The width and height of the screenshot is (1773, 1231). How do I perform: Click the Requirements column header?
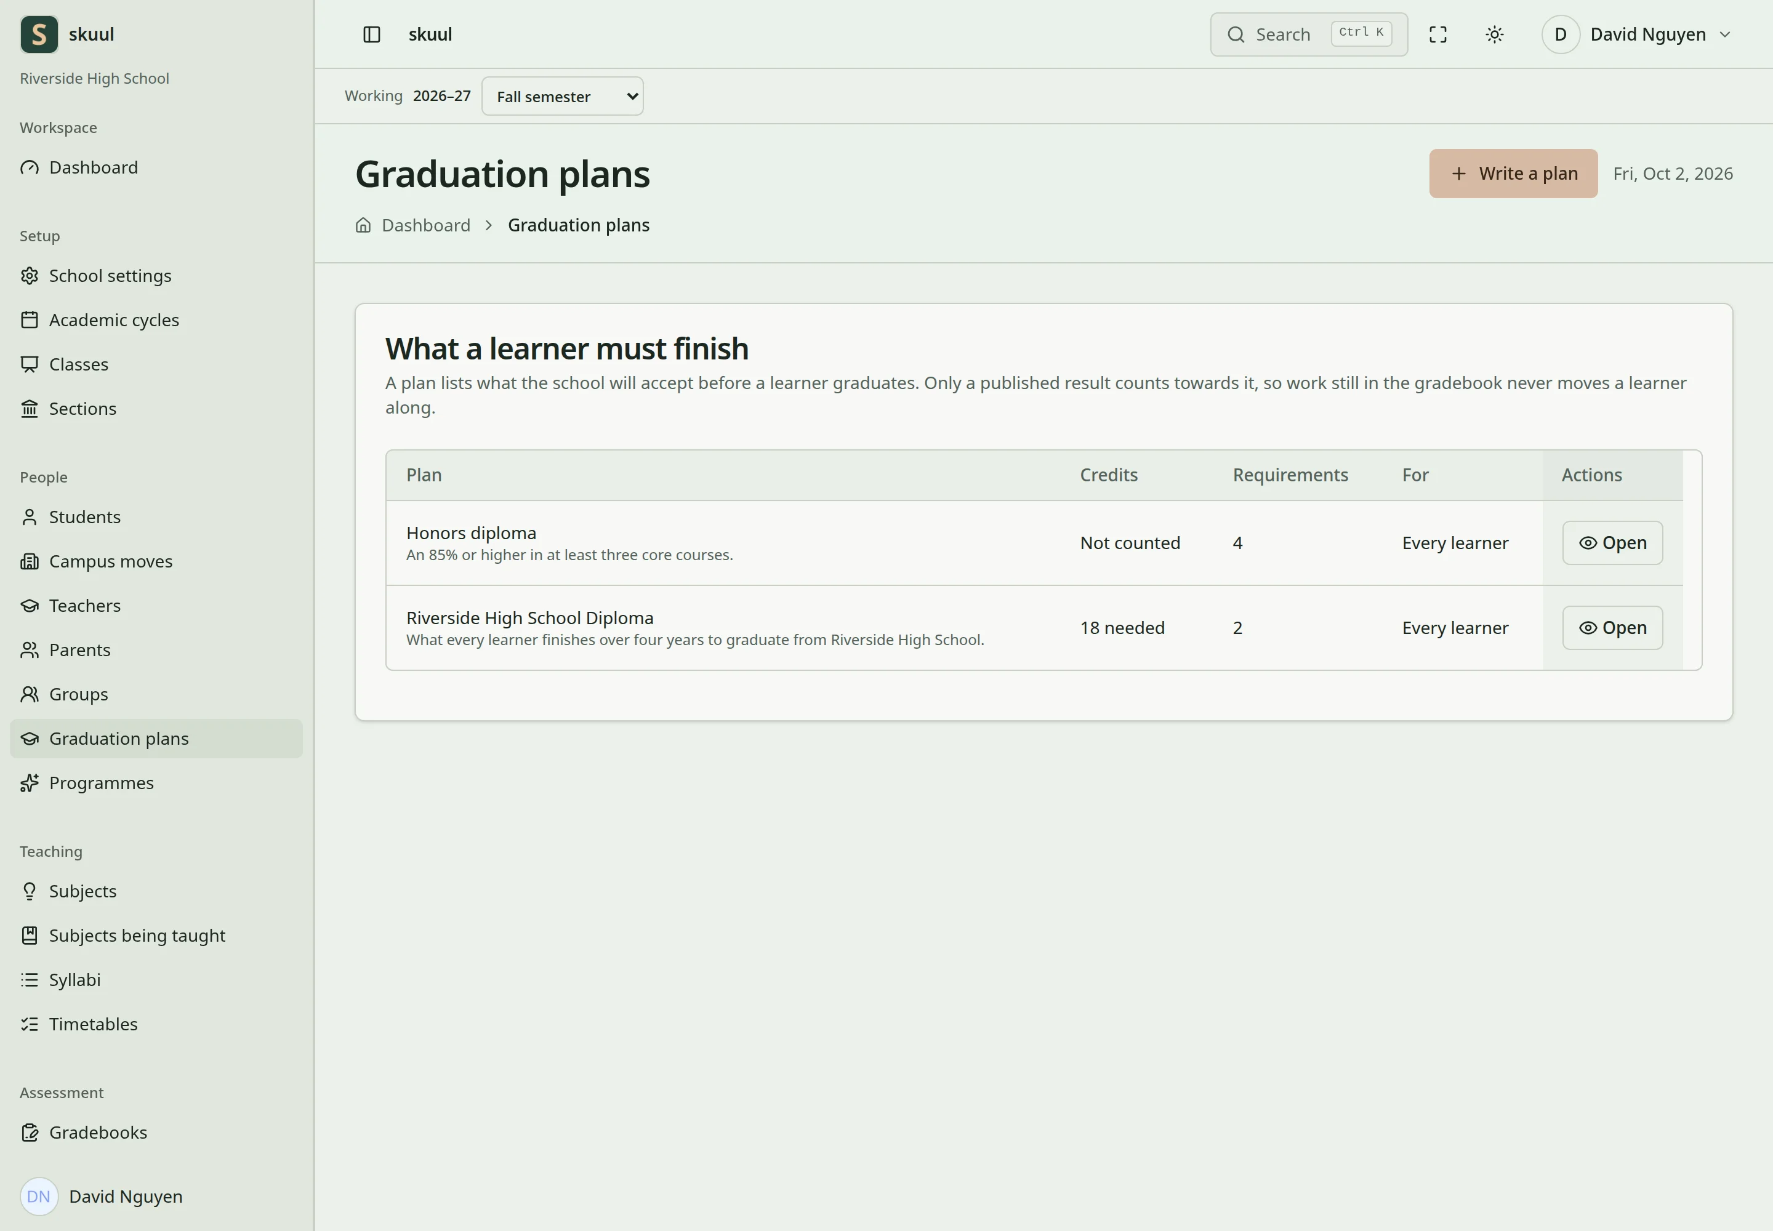(1291, 475)
